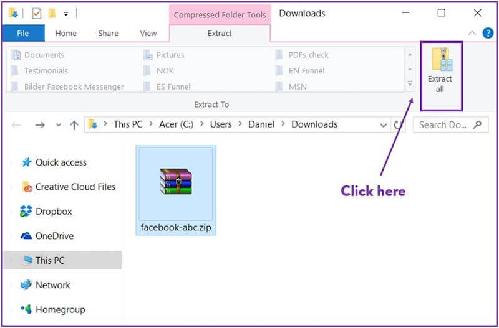Click the Search Downloads box

point(450,124)
